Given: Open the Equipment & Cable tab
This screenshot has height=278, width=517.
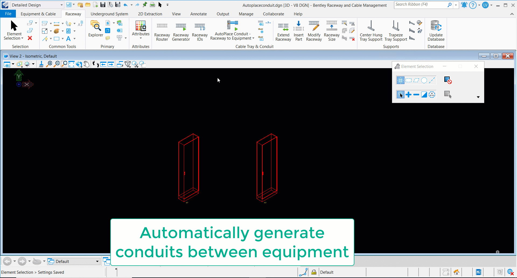Looking at the screenshot, I should 38,14.
